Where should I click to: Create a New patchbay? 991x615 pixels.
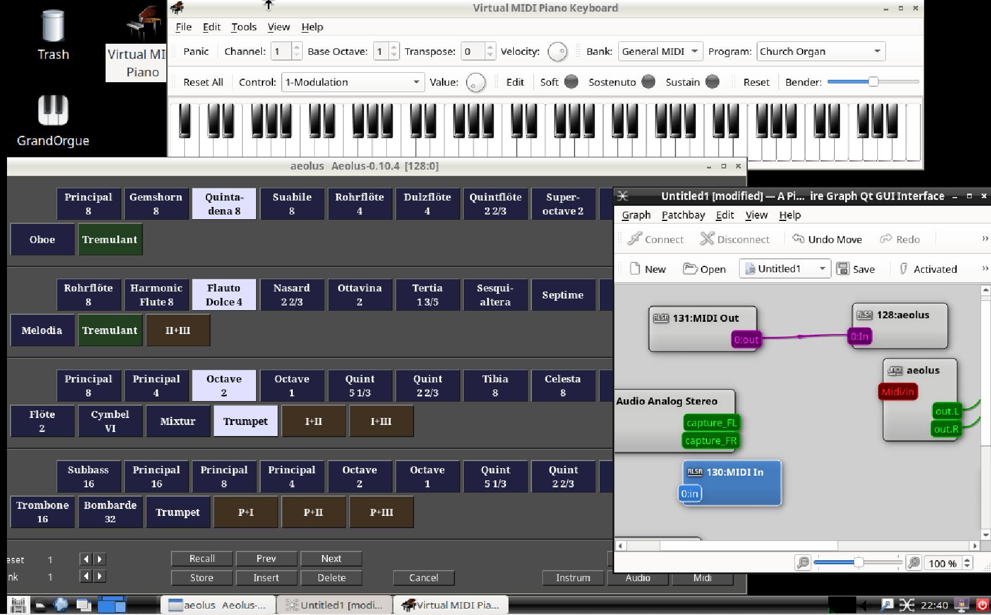648,269
